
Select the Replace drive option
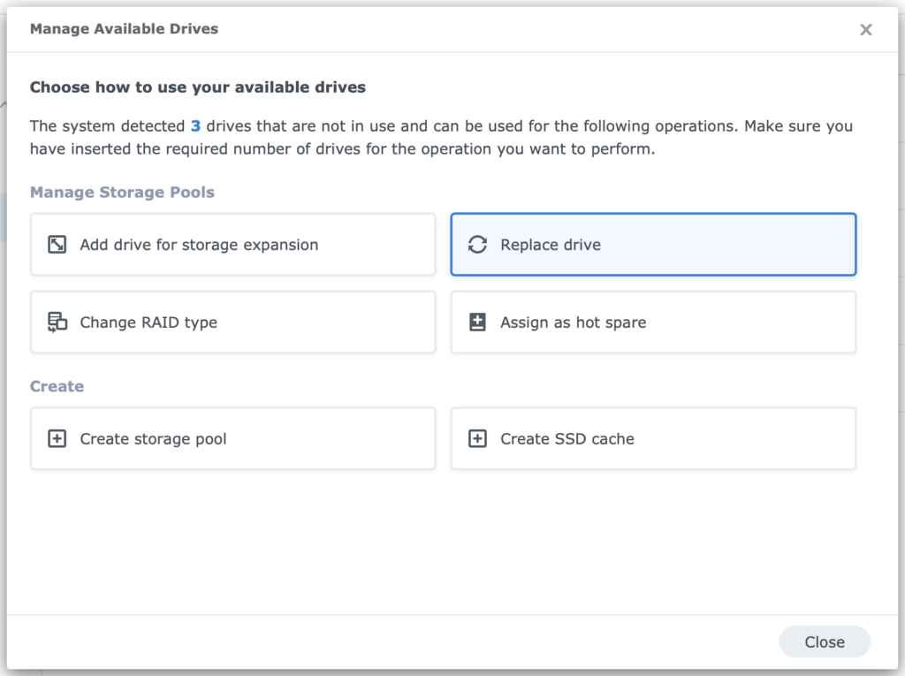[x=653, y=245]
